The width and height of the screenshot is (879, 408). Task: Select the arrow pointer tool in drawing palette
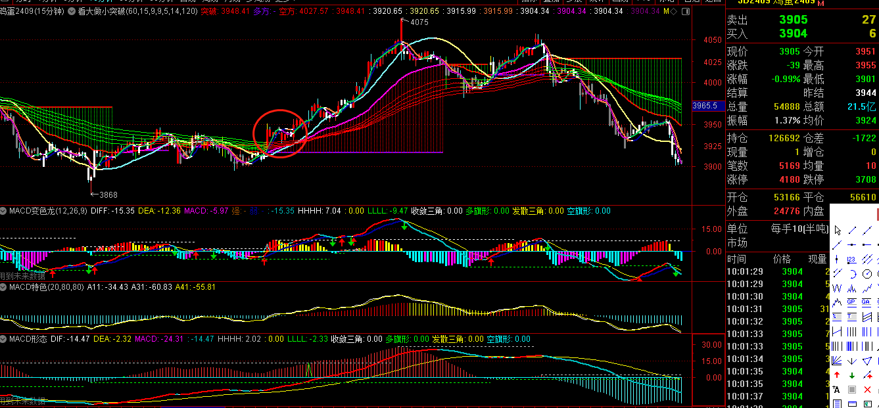[838, 231]
